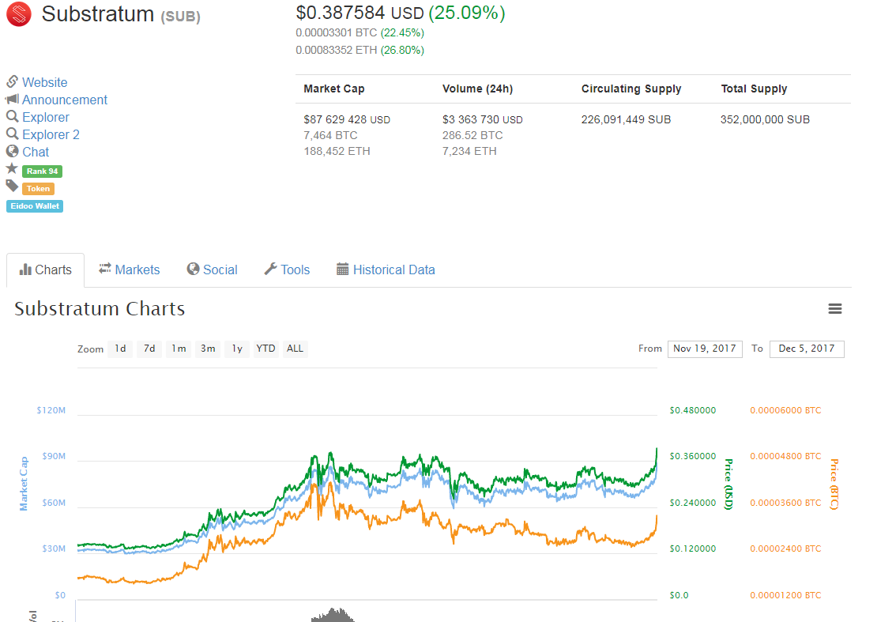Set chart zoom to 3m

208,349
